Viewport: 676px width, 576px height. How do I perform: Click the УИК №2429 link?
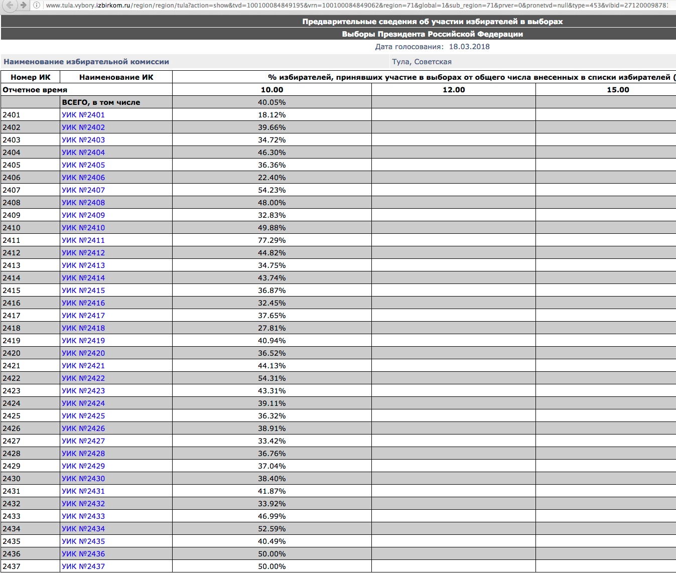point(83,466)
